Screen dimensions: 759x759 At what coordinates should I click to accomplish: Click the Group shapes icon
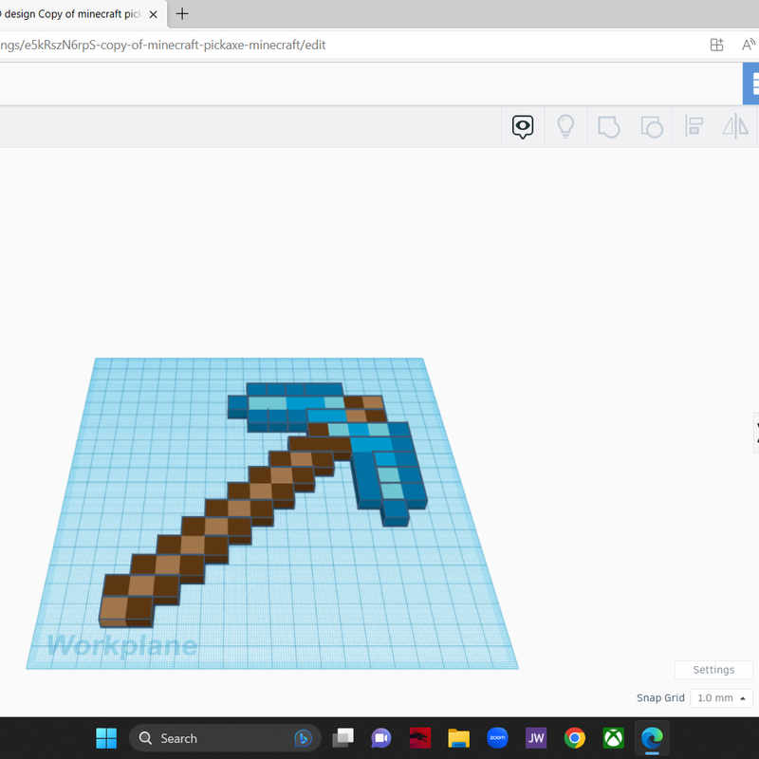click(608, 126)
